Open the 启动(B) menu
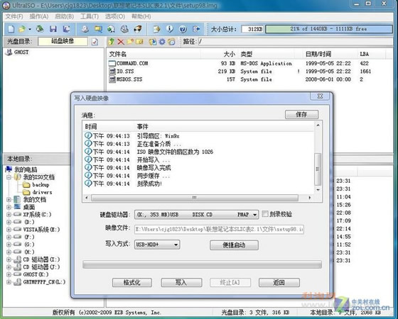Image resolution: width=398 pixels, height=319 pixels. (64, 16)
